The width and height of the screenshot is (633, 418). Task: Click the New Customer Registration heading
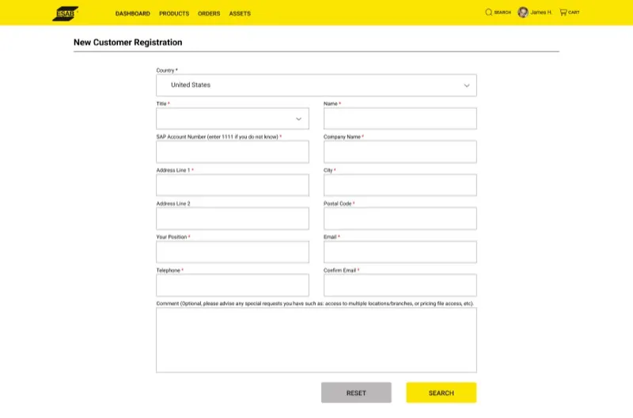pos(127,43)
